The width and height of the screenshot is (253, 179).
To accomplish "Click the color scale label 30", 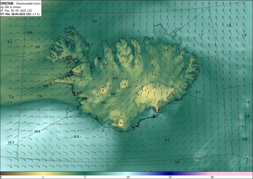I will coord(212,177).
